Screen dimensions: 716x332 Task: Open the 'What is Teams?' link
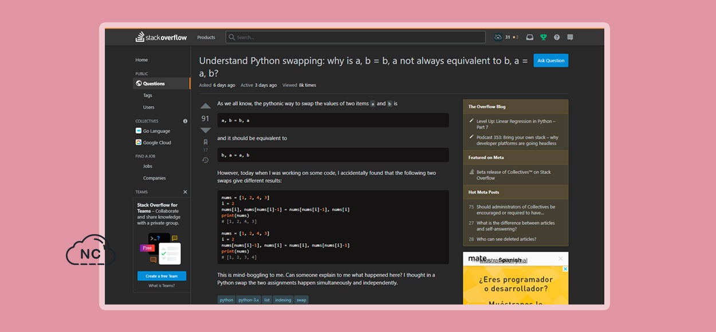162,285
